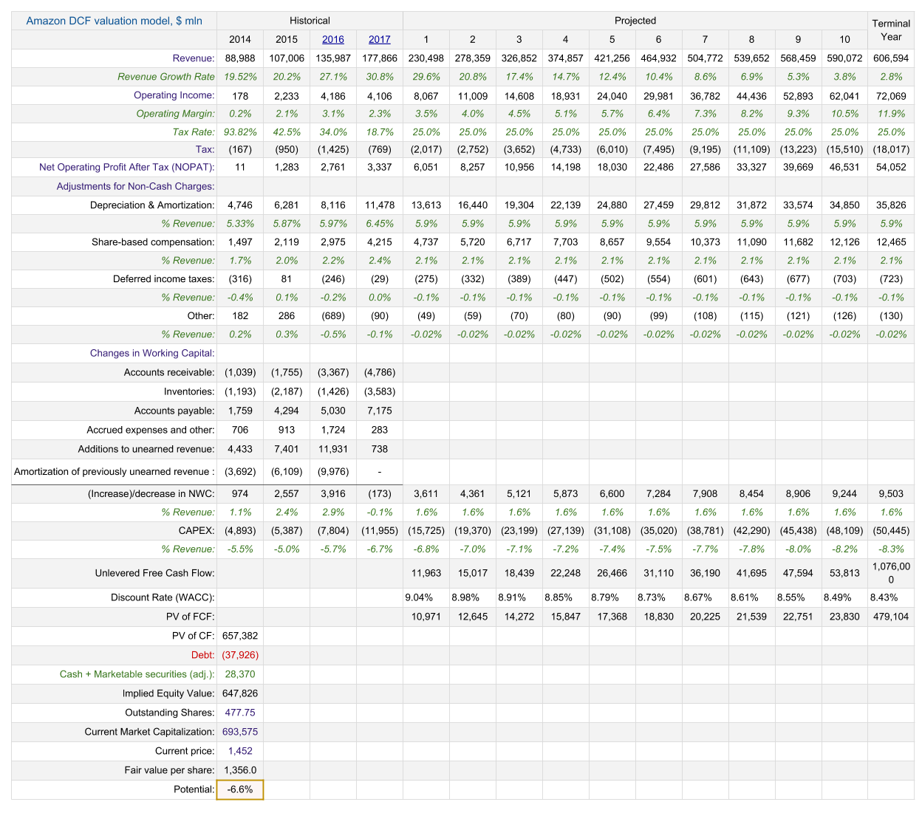
Task: Click the Current price value 1,452
Action: coord(240,751)
